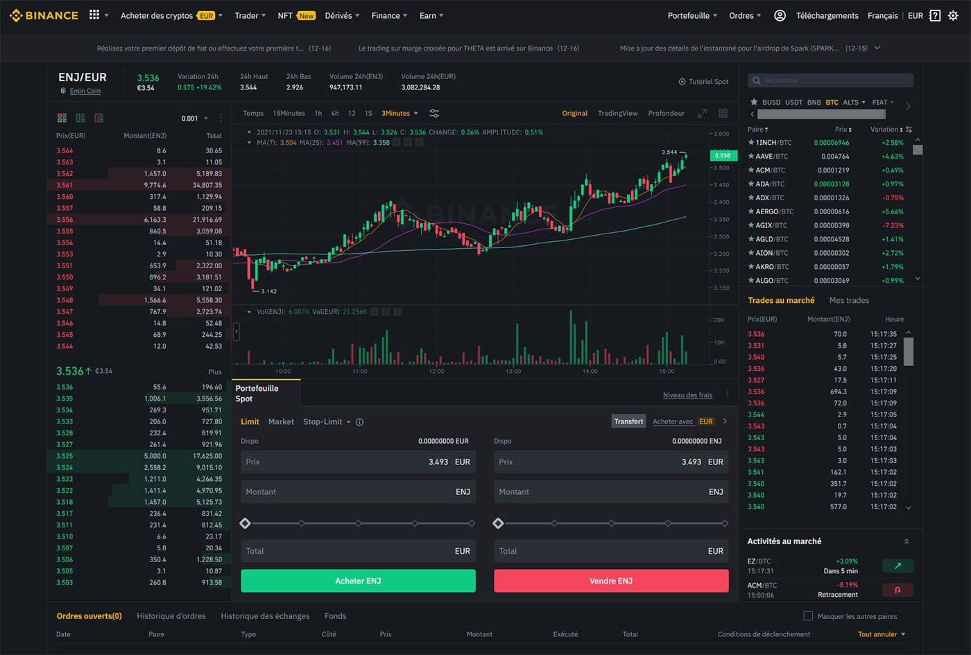Viewport: 971px width, 655px height.
Task: Click the Tutoriel Spot play icon
Action: [682, 82]
